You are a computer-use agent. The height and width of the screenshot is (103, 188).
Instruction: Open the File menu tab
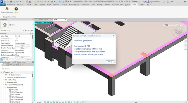(3, 5)
